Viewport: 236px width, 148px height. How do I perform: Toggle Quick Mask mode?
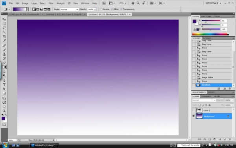[x=4, y=125]
